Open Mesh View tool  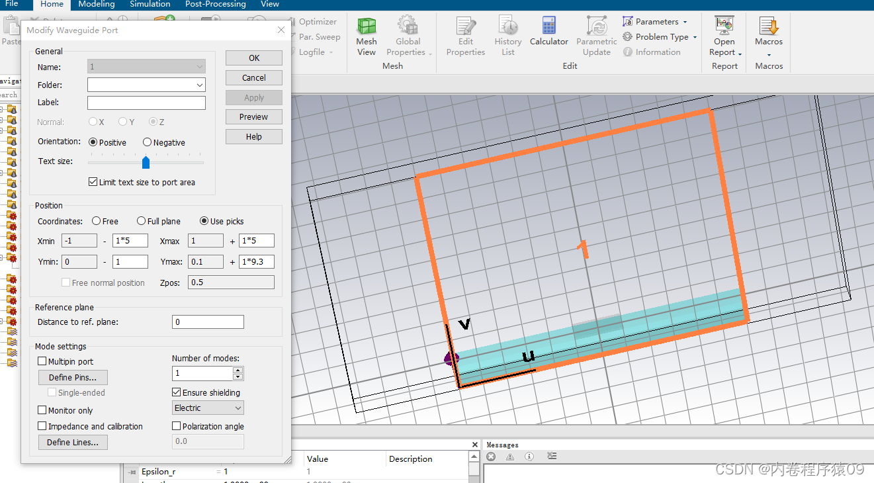tap(366, 37)
